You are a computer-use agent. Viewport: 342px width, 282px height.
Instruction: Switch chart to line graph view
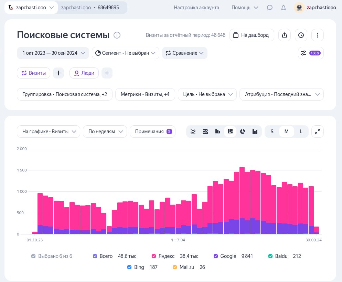[x=193, y=132]
